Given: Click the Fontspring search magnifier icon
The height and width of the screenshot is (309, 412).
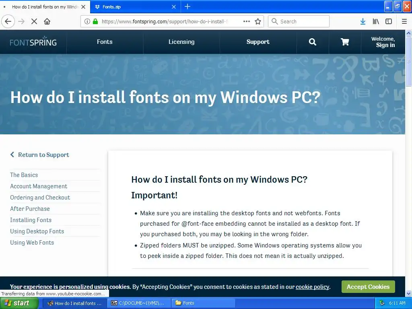Looking at the screenshot, I should [312, 42].
